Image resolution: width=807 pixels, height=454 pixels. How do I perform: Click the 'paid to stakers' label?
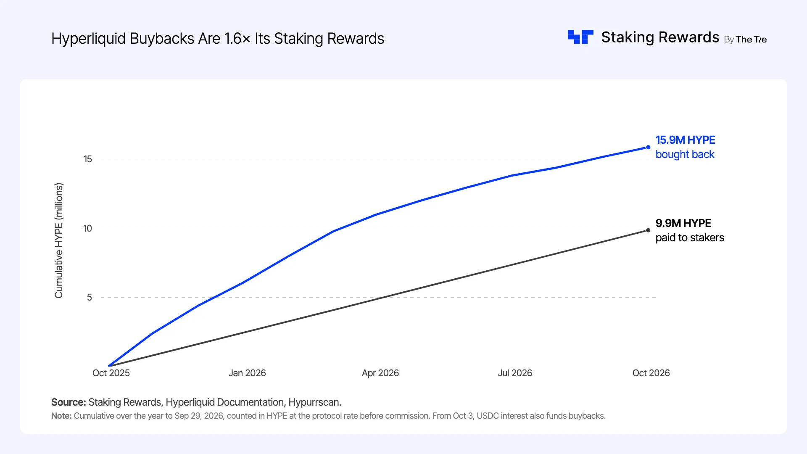coord(690,238)
